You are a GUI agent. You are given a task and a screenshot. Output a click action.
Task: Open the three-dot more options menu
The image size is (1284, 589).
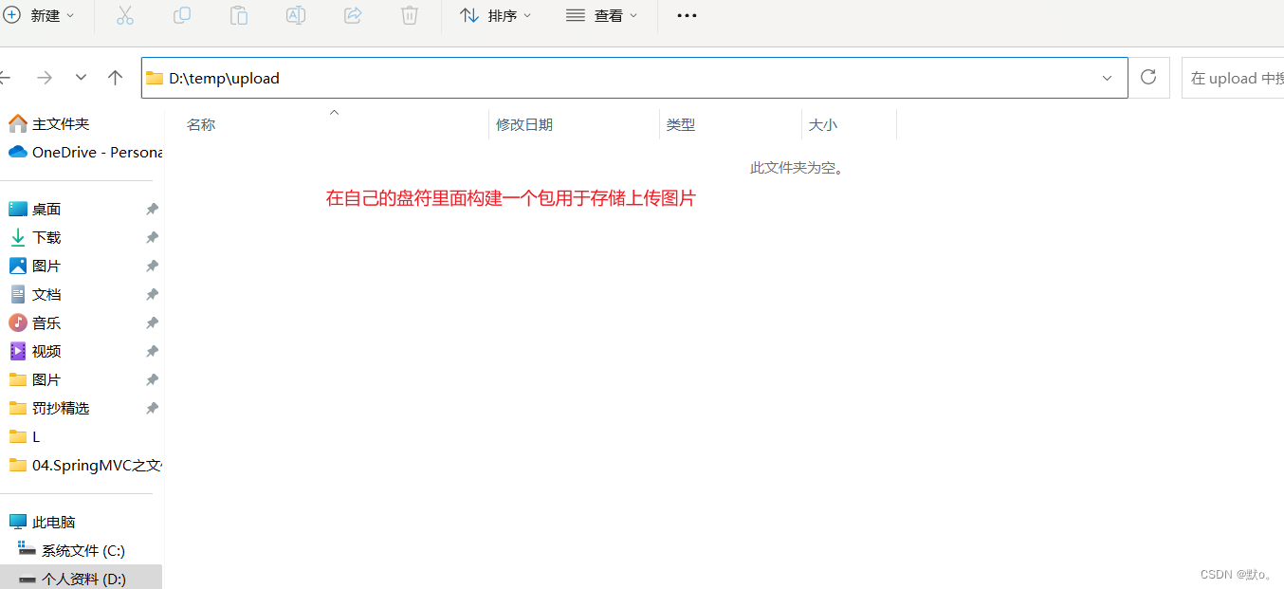(x=687, y=15)
